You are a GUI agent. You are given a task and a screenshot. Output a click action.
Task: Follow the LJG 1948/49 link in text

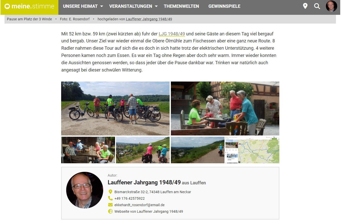pos(172,34)
